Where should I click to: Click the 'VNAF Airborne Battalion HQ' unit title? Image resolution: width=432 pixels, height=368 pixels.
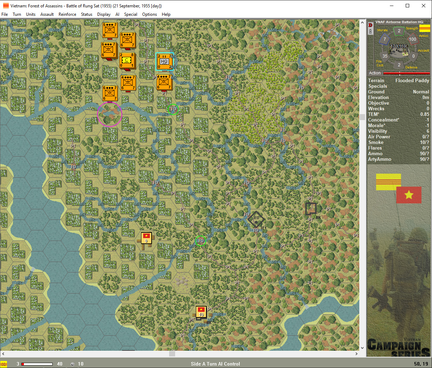(x=399, y=22)
